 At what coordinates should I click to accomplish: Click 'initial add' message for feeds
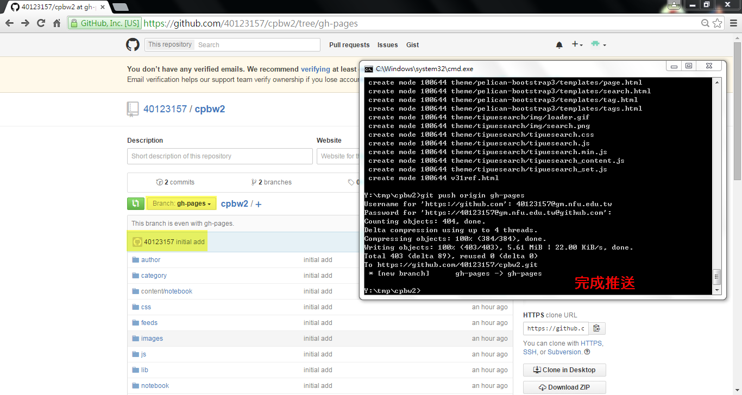[x=318, y=323]
